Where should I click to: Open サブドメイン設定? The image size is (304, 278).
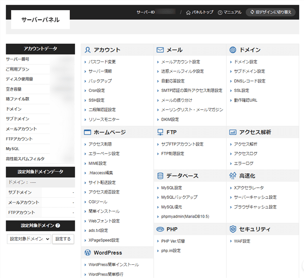click(249, 71)
